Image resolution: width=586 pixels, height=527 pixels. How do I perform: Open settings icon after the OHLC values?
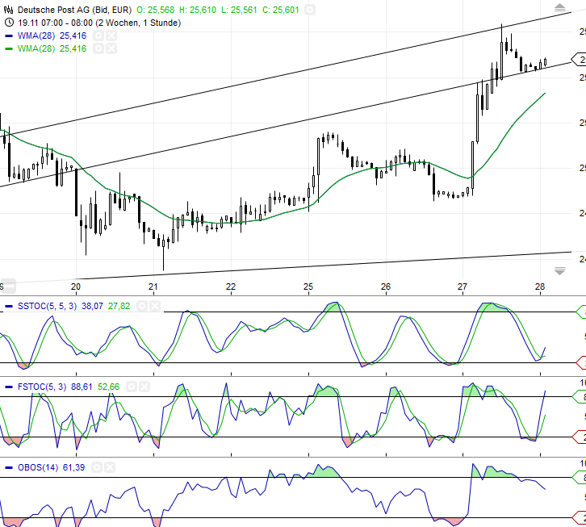click(x=309, y=10)
